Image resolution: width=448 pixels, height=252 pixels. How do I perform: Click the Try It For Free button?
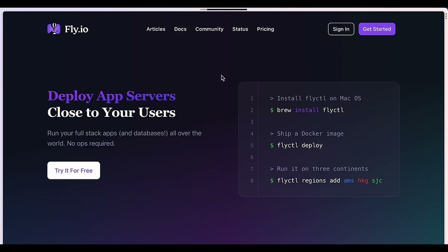click(x=73, y=171)
